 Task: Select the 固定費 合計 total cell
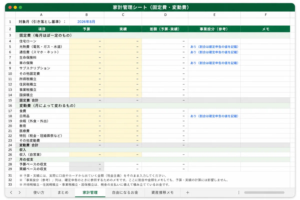pyautogui.click(x=42, y=100)
